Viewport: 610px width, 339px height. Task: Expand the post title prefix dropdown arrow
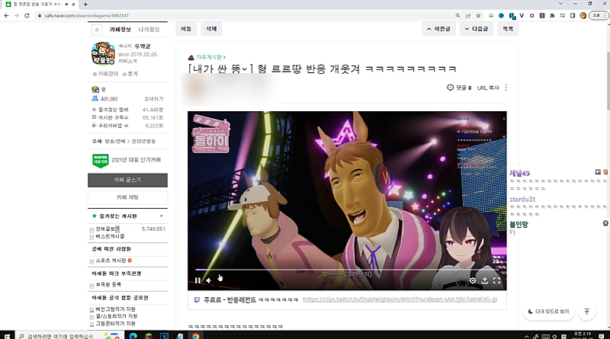click(x=244, y=69)
